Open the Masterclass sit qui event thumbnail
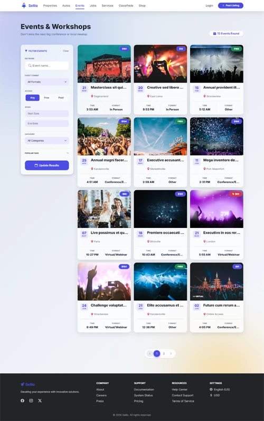The height and width of the screenshot is (421, 264). (x=104, y=63)
